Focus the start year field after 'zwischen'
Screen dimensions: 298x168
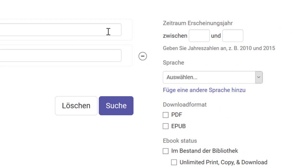[199, 36]
